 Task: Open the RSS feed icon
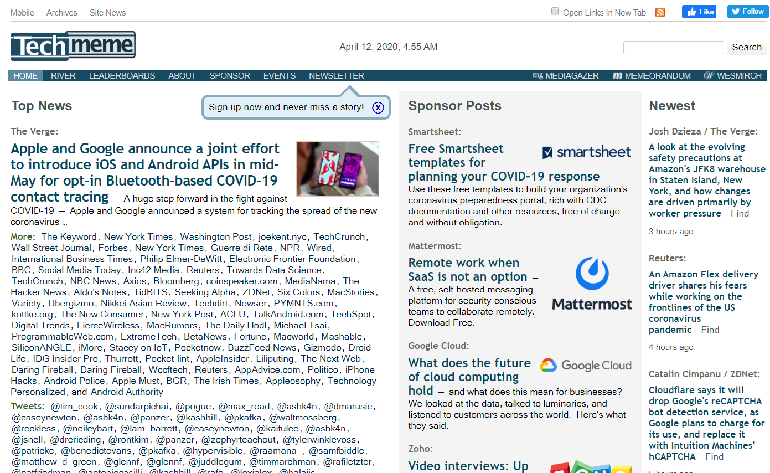coord(660,12)
